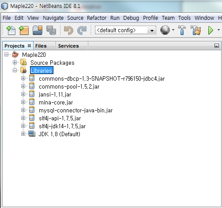
Task: Switch to the Services tab
Action: click(68, 46)
